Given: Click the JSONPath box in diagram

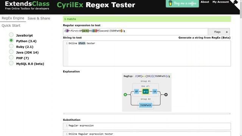Looking at the screenshot, I should click(x=146, y=105).
